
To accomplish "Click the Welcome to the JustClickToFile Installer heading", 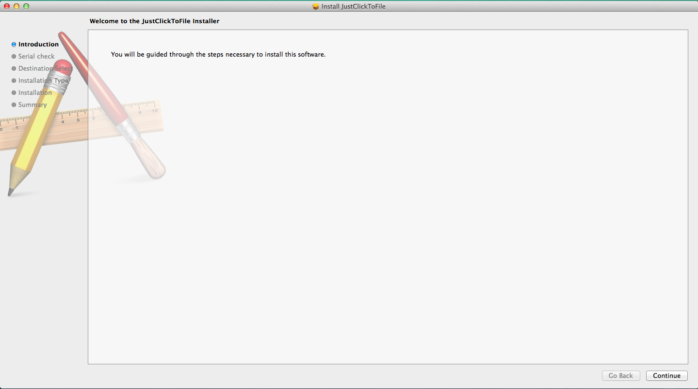I will [154, 21].
